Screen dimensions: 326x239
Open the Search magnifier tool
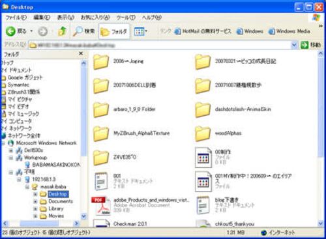[x=78, y=32]
